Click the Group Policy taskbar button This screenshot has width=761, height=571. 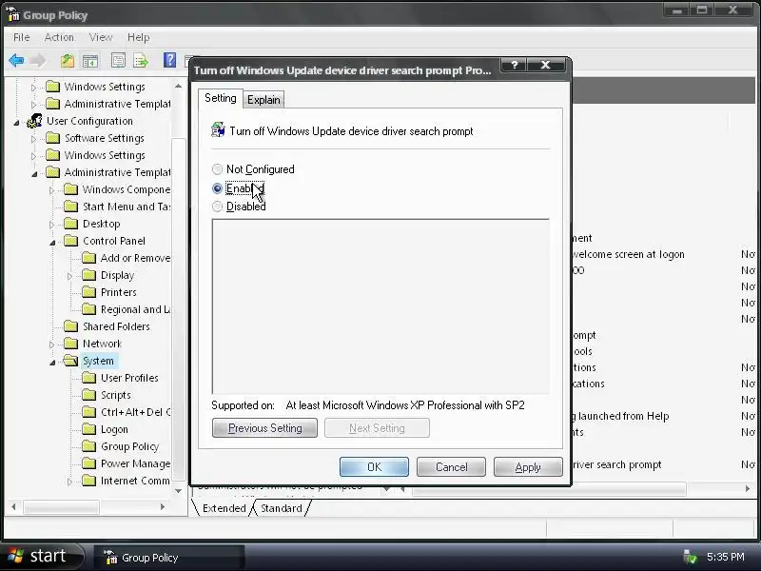(168, 558)
